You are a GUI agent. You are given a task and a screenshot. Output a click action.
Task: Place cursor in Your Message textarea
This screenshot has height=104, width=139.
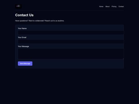[x=71, y=54]
